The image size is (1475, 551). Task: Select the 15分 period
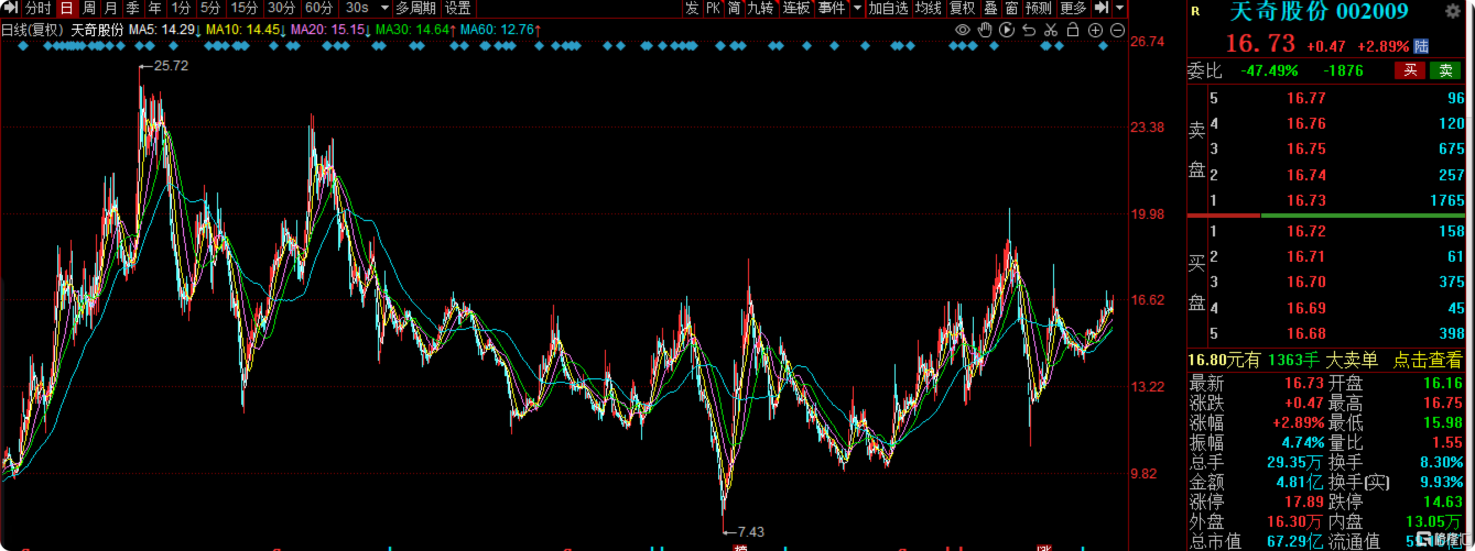[245, 8]
